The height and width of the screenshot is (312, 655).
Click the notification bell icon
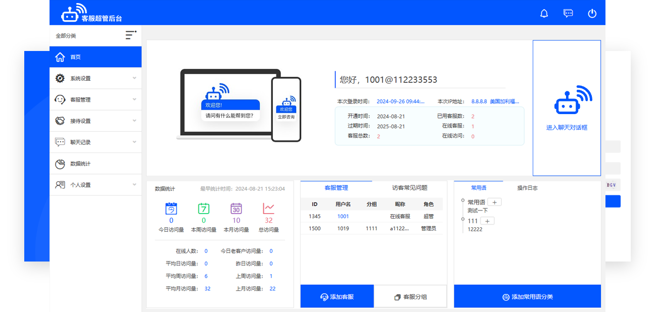click(x=544, y=14)
